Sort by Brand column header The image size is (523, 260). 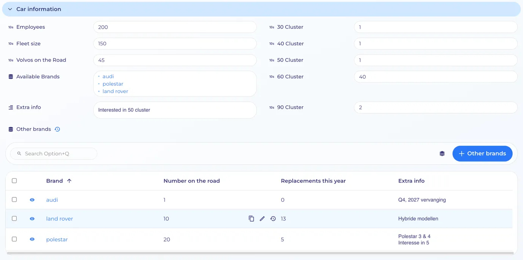tap(55, 181)
